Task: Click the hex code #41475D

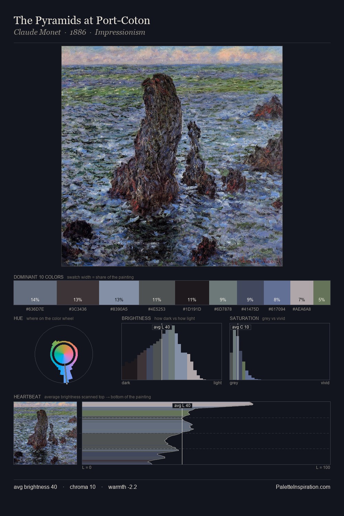Action: point(250,309)
